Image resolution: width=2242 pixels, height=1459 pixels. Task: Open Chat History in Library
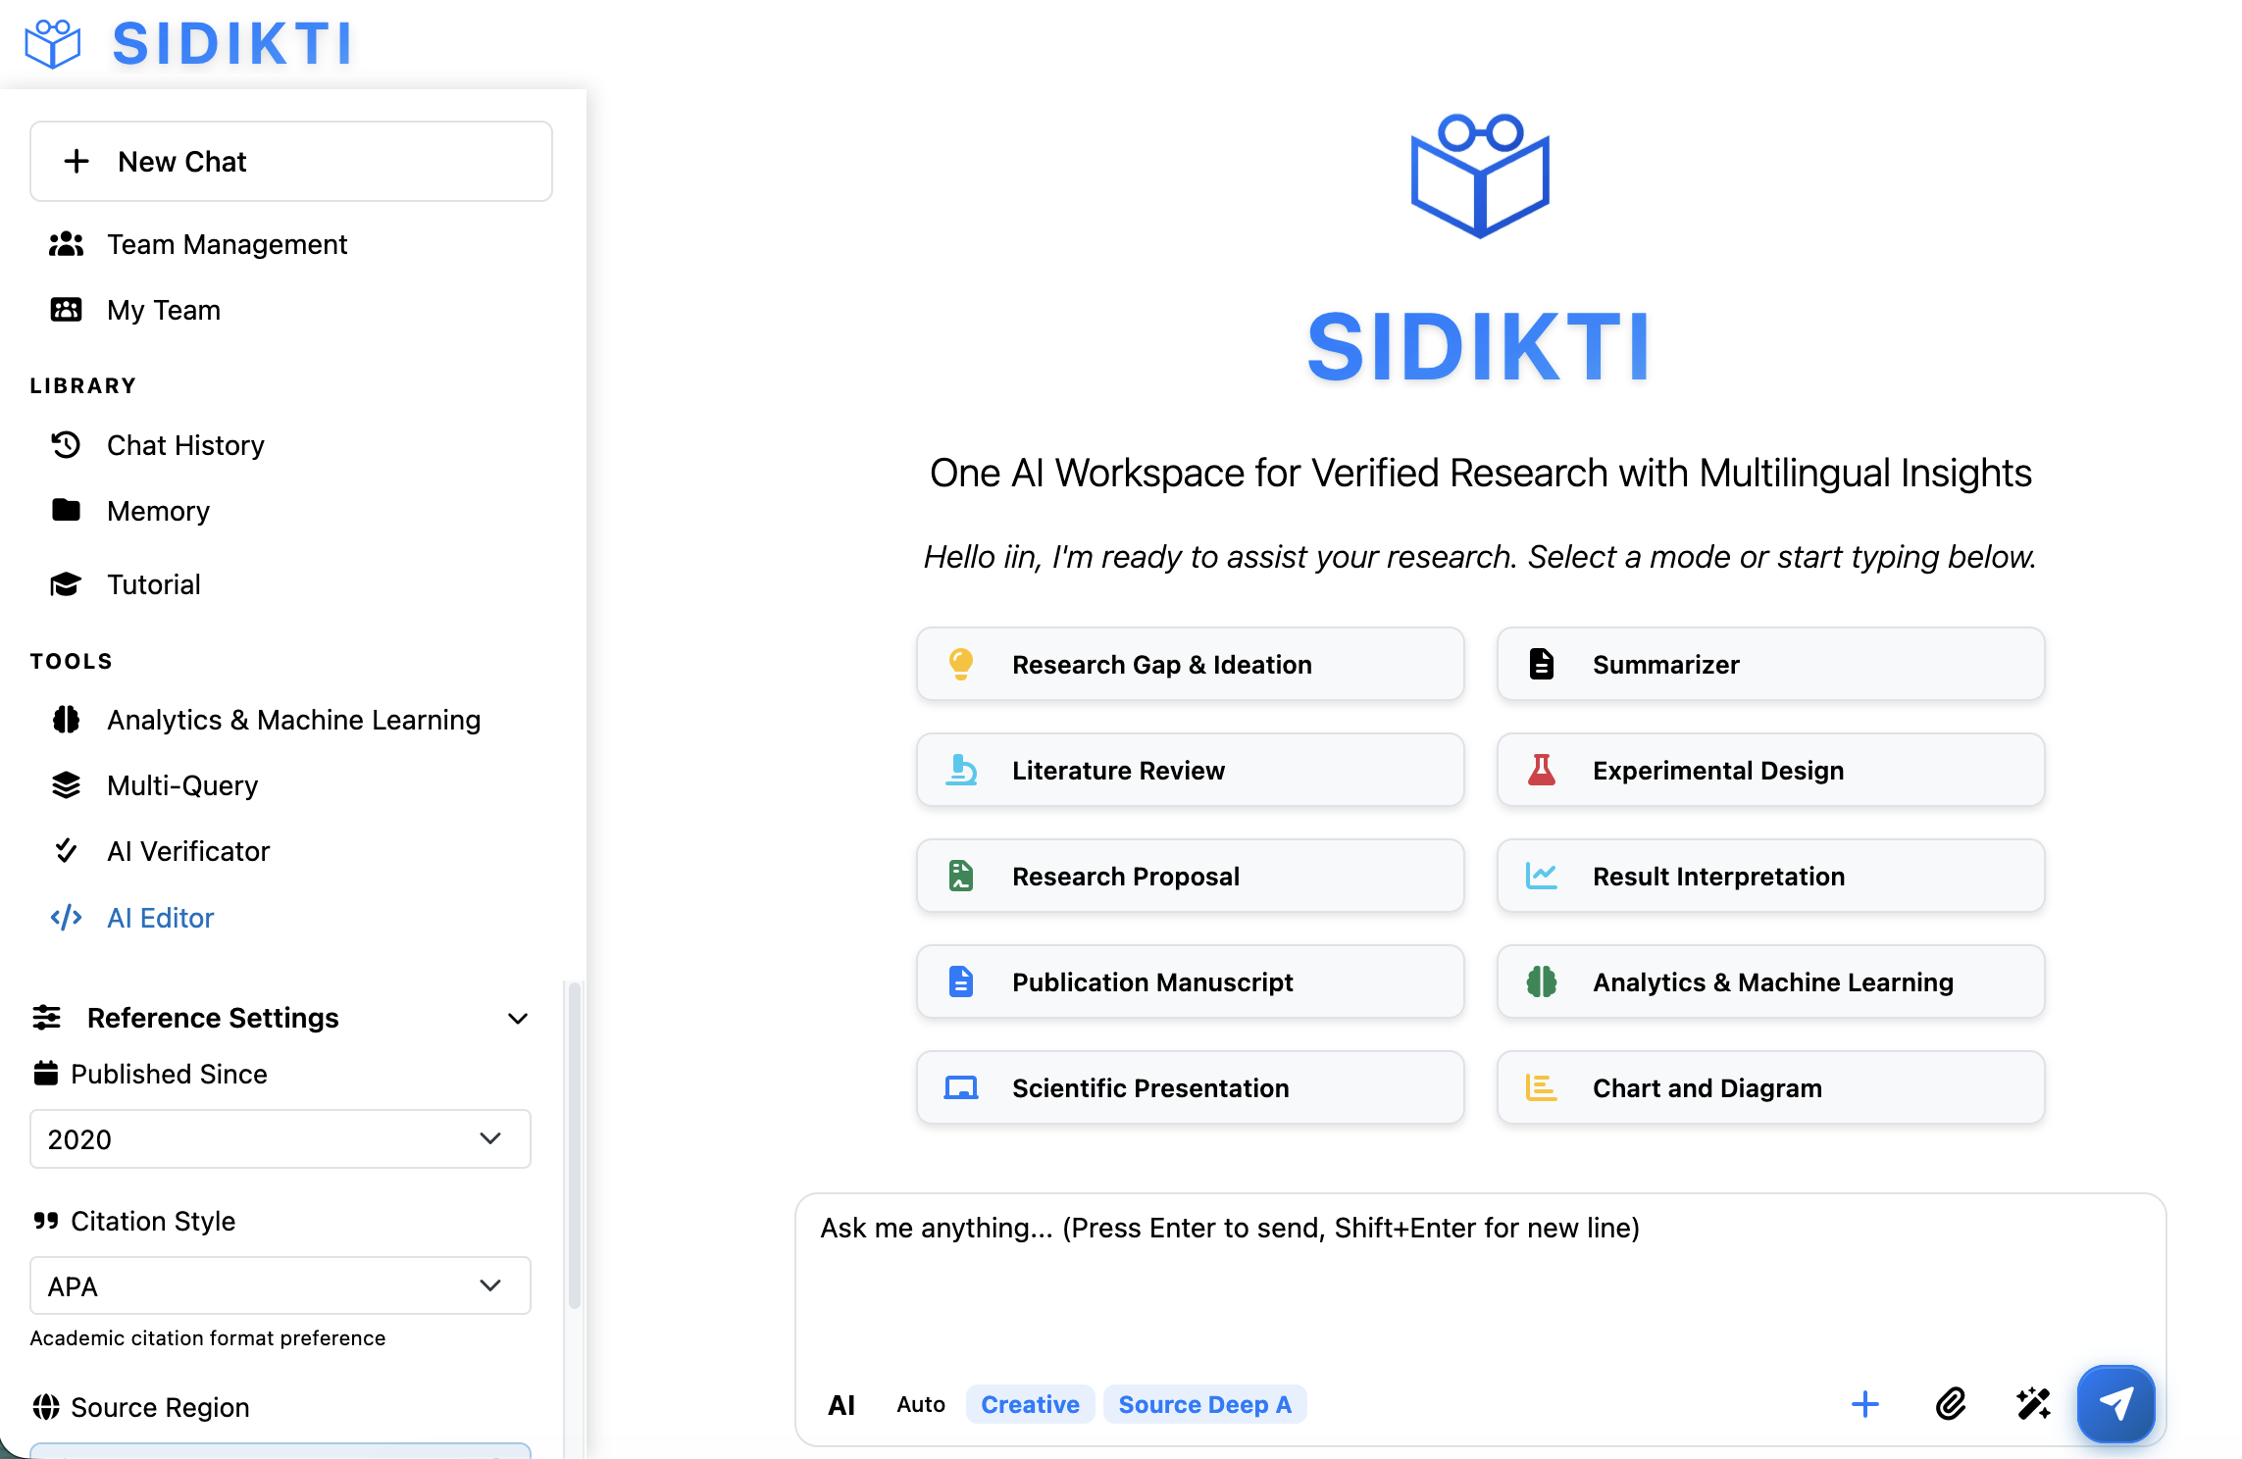click(185, 445)
